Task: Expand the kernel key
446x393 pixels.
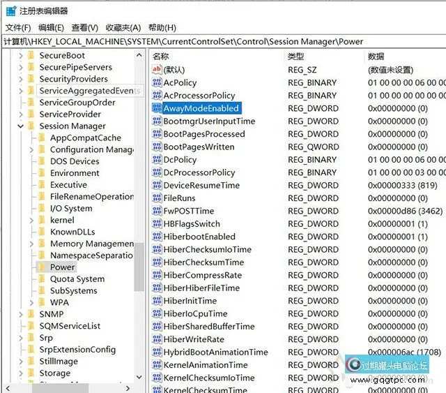Action: (31, 220)
